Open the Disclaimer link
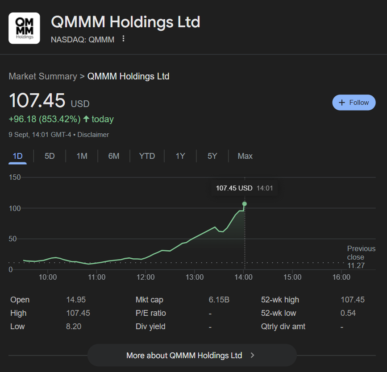The height and width of the screenshot is (372, 387). click(93, 135)
